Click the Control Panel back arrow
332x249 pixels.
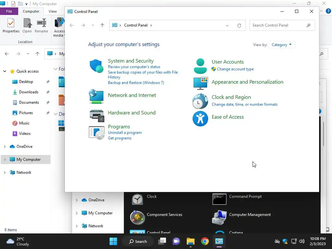tap(72, 25)
